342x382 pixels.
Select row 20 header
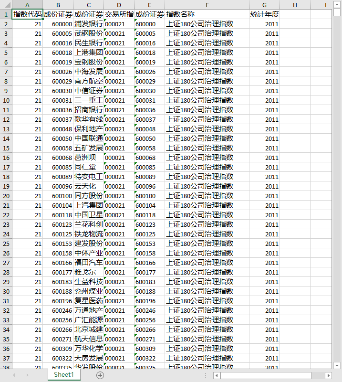(x=6, y=196)
